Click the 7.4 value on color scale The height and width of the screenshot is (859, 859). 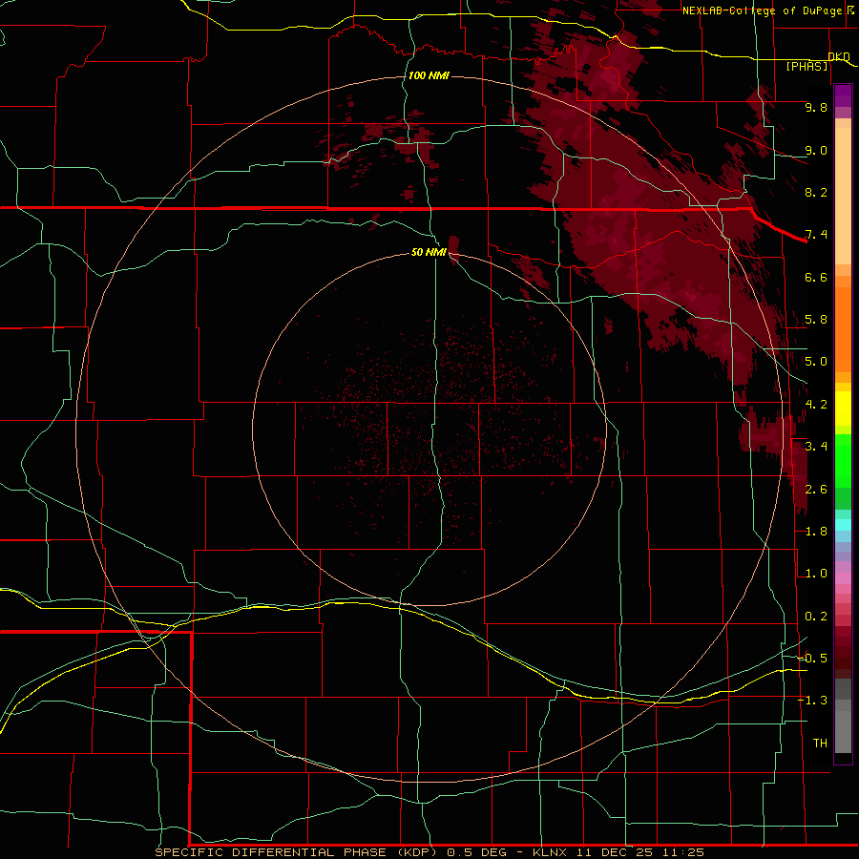[x=816, y=235]
